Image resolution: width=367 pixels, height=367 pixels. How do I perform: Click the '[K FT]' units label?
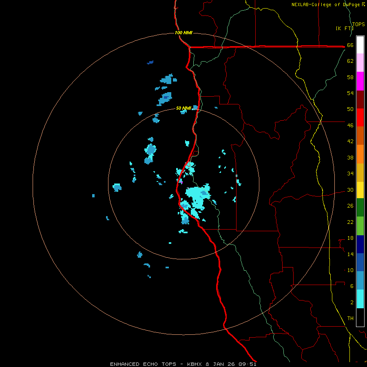pos(345,29)
